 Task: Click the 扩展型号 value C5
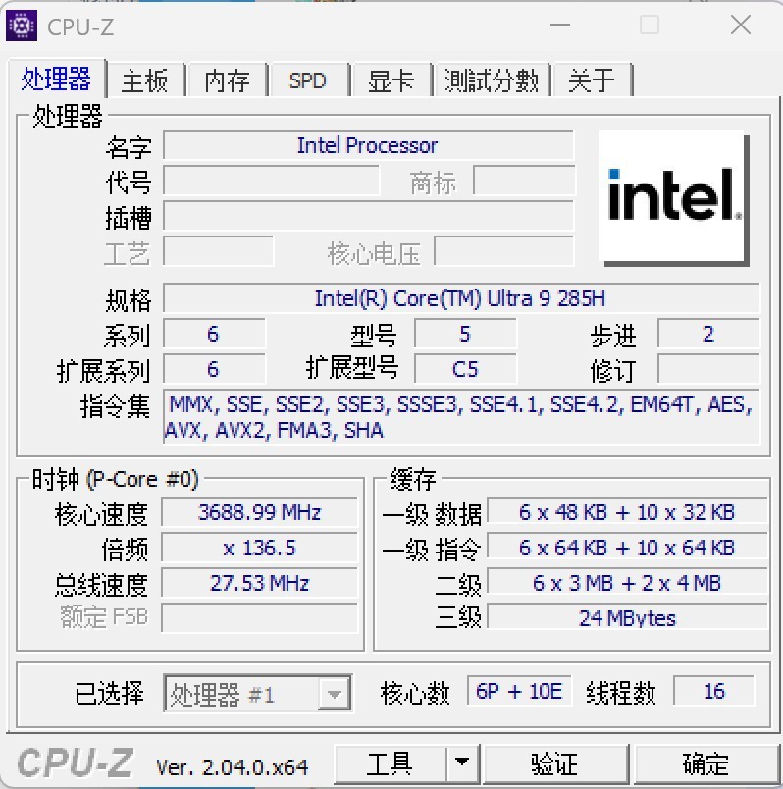point(465,369)
